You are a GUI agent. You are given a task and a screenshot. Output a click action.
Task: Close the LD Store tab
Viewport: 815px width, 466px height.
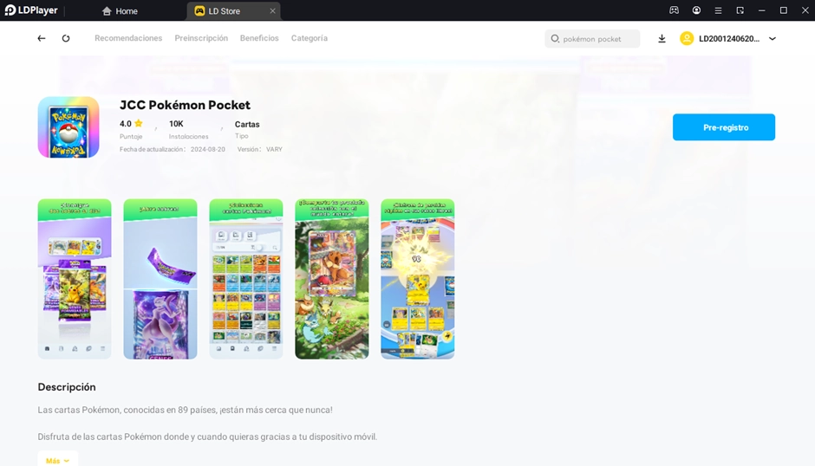[x=272, y=11]
